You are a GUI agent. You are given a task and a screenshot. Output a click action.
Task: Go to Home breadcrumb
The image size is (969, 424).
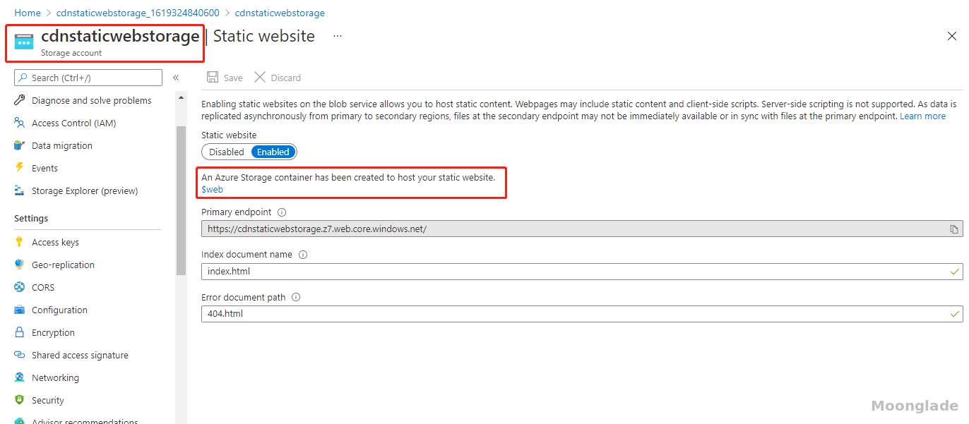coord(28,13)
